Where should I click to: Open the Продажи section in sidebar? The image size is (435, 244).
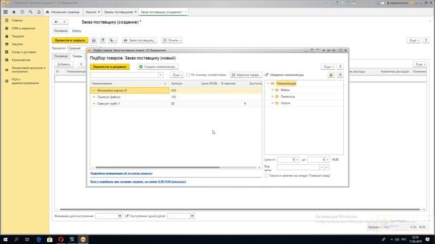coord(18,36)
